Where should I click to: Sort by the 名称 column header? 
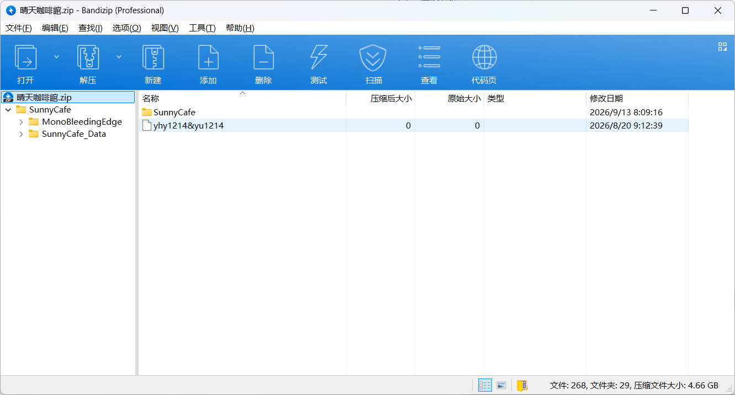242,98
